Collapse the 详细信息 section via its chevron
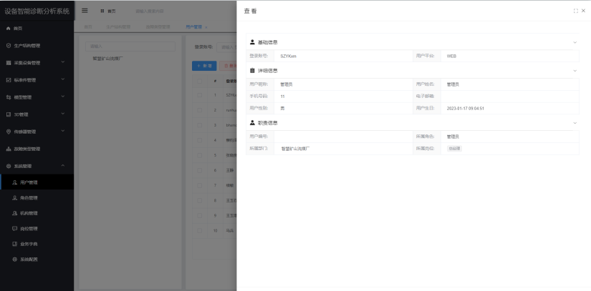 [575, 70]
